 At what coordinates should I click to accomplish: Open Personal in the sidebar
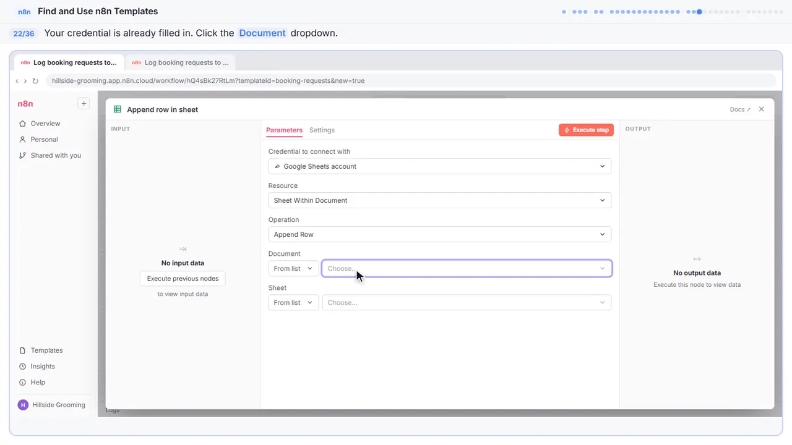[x=38, y=140]
